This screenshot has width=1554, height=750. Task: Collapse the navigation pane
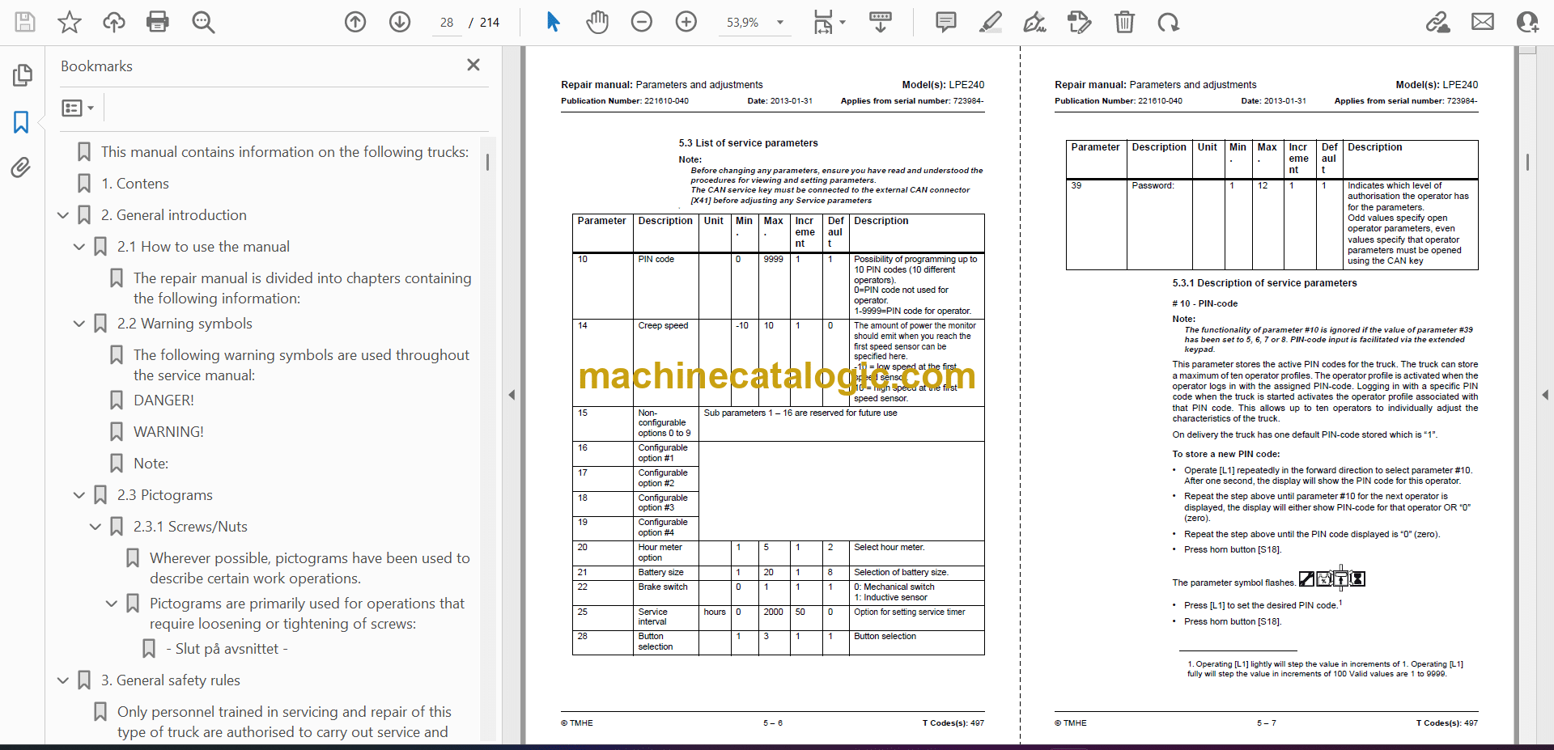pyautogui.click(x=512, y=395)
